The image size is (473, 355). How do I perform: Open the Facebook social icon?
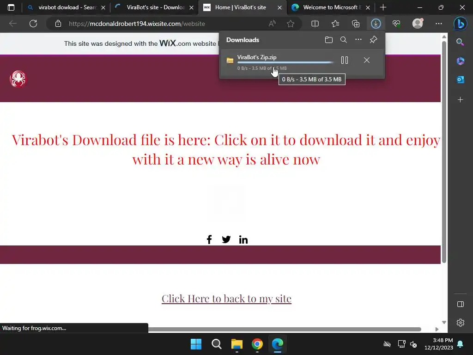[x=209, y=239]
